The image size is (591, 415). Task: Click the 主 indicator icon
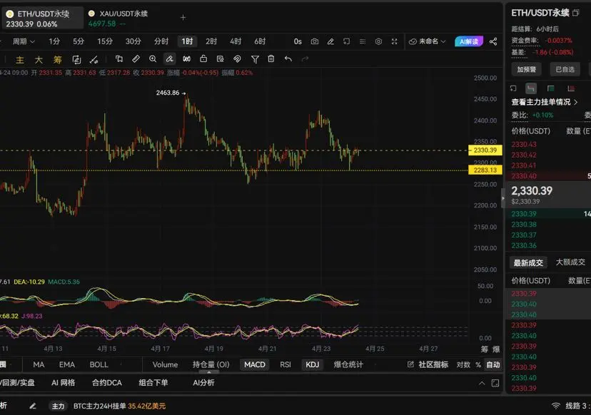coord(19,59)
